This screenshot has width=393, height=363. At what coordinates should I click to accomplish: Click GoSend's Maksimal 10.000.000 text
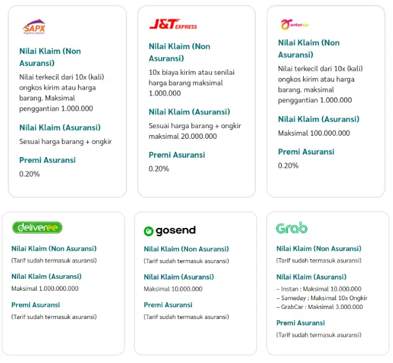173,289
